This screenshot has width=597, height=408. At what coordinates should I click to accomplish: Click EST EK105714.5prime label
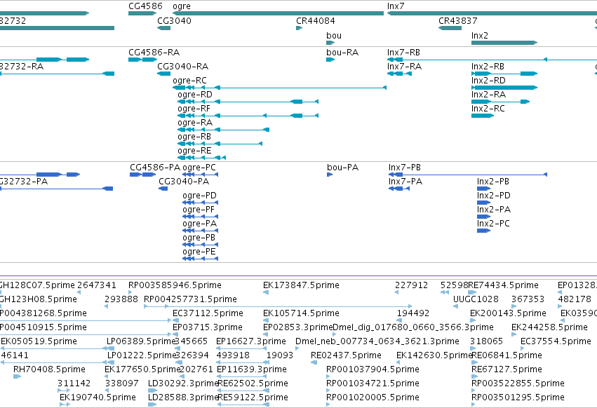(x=301, y=313)
